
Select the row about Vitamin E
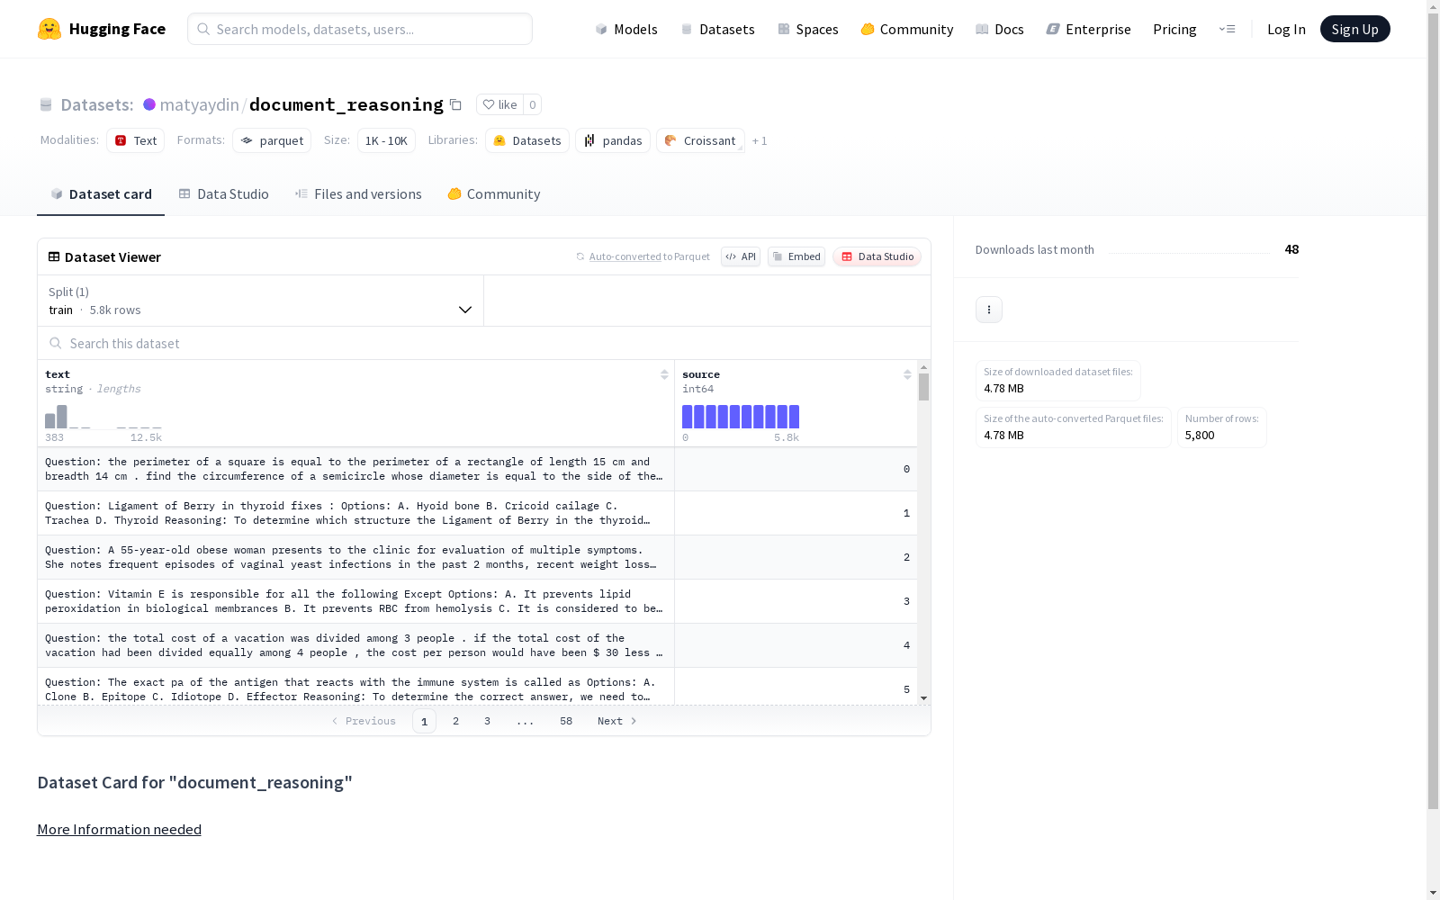pos(477,601)
